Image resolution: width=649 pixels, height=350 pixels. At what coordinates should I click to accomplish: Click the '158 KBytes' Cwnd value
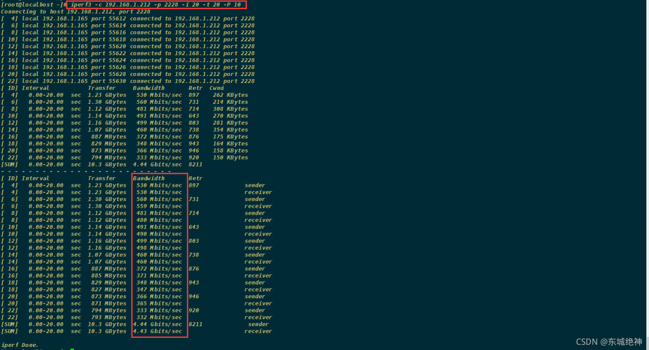click(x=231, y=150)
